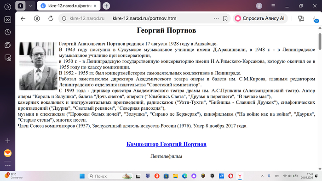Open browsing history clock in sidebar
This screenshot has width=322, height=181.
click(8, 32)
